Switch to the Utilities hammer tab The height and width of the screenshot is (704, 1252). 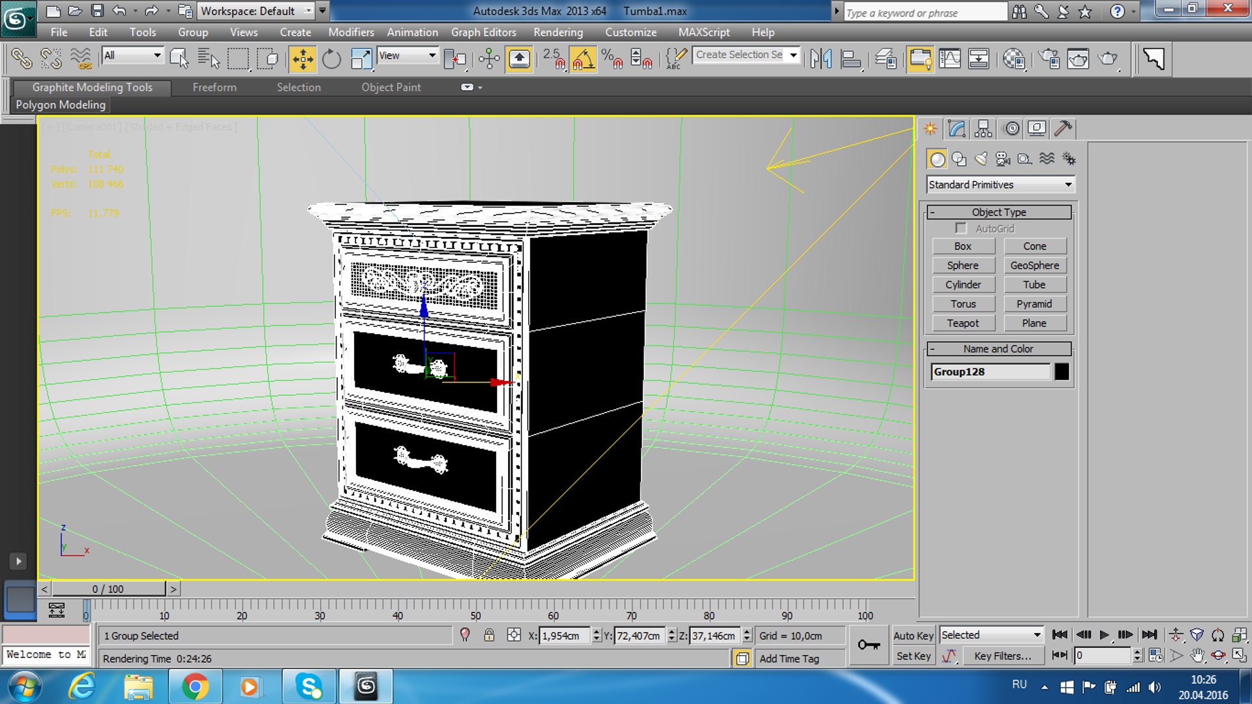coord(1063,129)
